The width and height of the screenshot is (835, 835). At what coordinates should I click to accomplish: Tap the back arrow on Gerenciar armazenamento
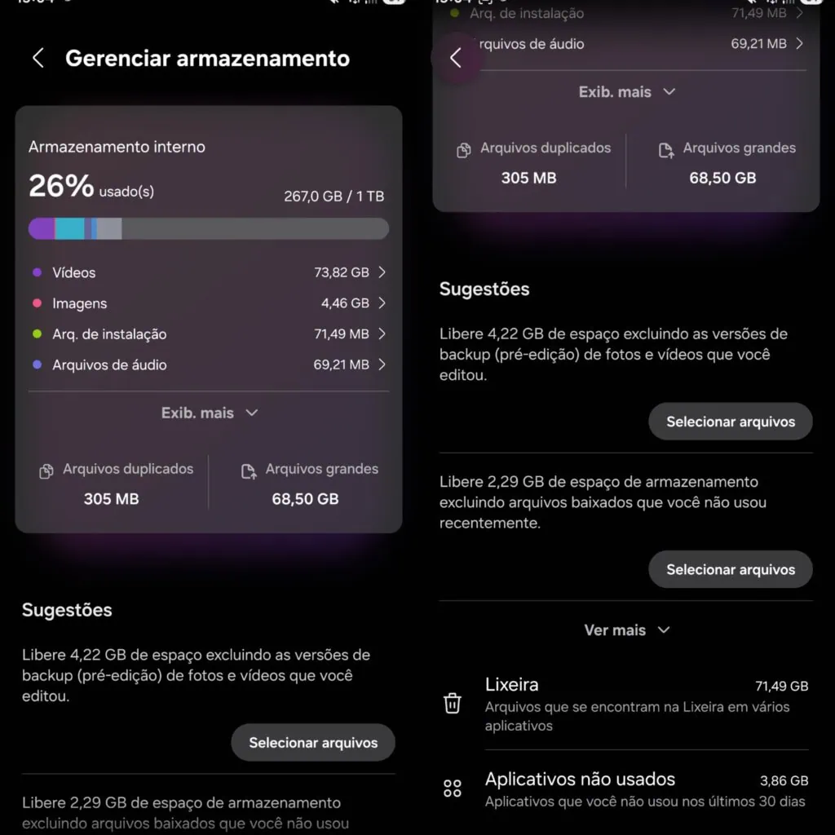tap(38, 58)
